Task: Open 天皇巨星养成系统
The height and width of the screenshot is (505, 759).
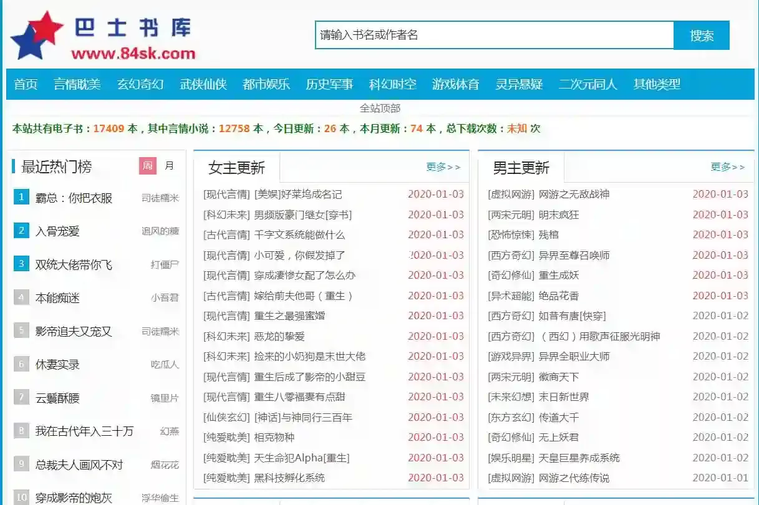Action: click(579, 458)
